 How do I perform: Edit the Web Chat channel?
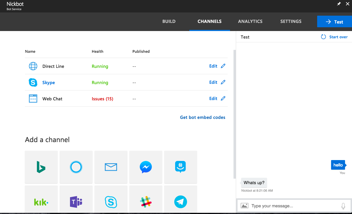click(213, 99)
